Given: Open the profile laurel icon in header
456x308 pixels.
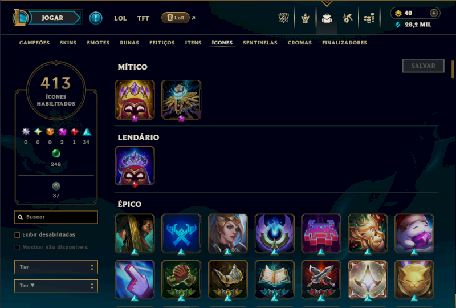Looking at the screenshot, I should pyautogui.click(x=305, y=18).
